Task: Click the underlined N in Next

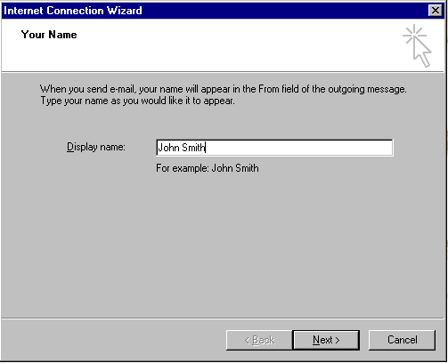Action: tap(316, 340)
